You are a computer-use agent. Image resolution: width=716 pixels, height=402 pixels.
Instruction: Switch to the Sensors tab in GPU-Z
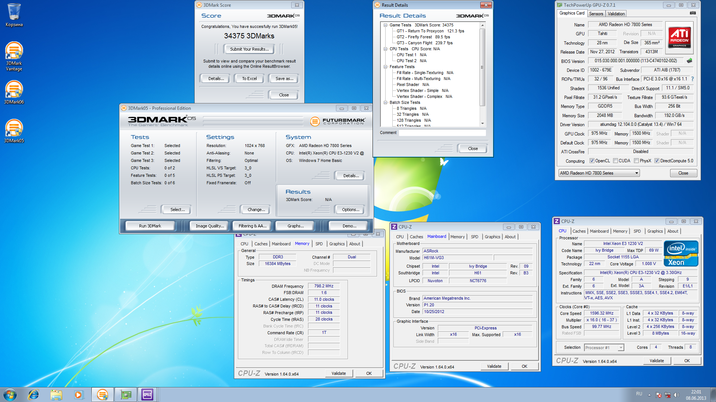click(x=596, y=14)
